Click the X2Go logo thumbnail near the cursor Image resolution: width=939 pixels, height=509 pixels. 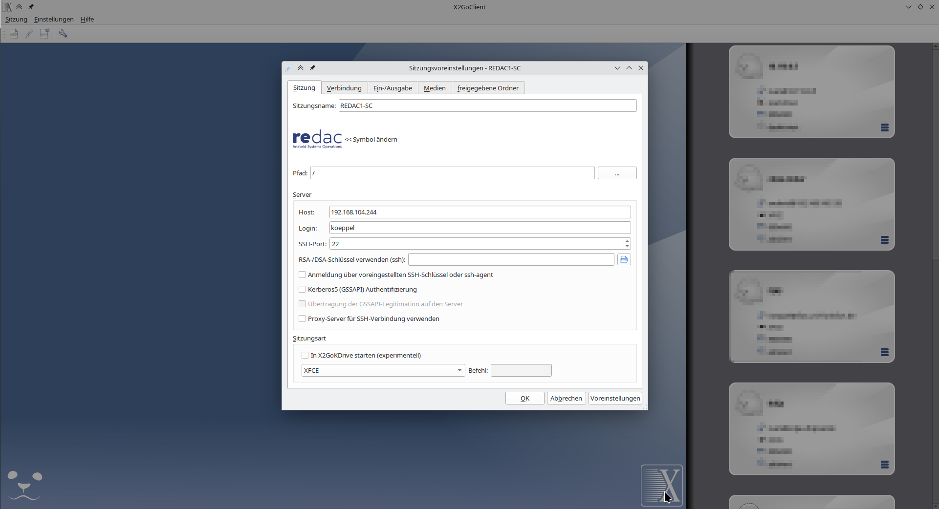tap(661, 485)
